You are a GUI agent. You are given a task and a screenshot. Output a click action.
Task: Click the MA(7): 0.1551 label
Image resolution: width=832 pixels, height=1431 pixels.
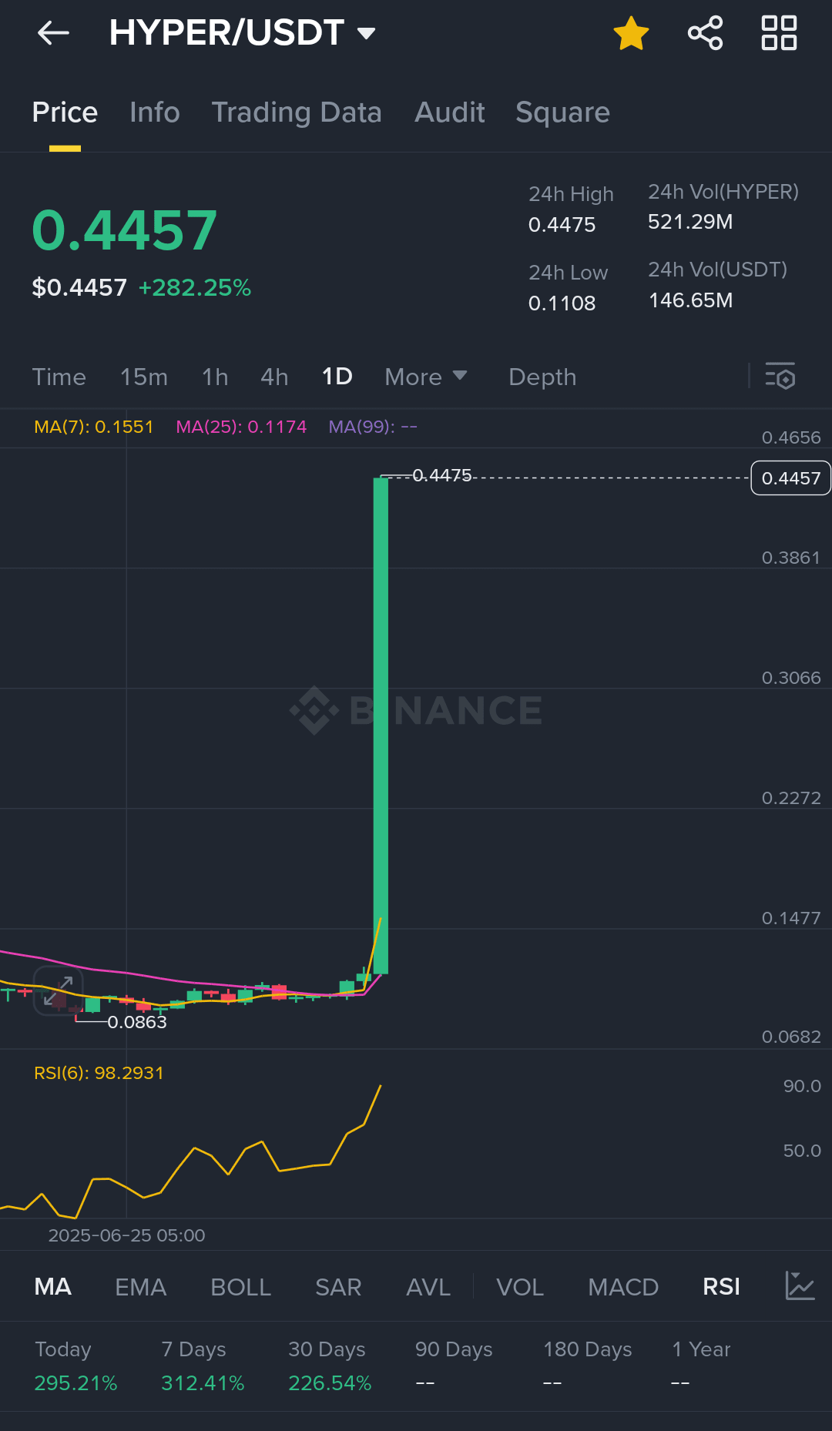[x=94, y=427]
